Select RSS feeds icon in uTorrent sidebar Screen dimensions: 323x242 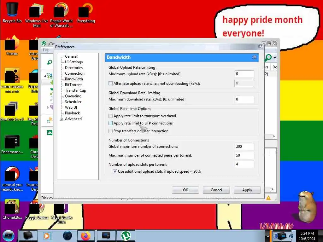click(50, 120)
